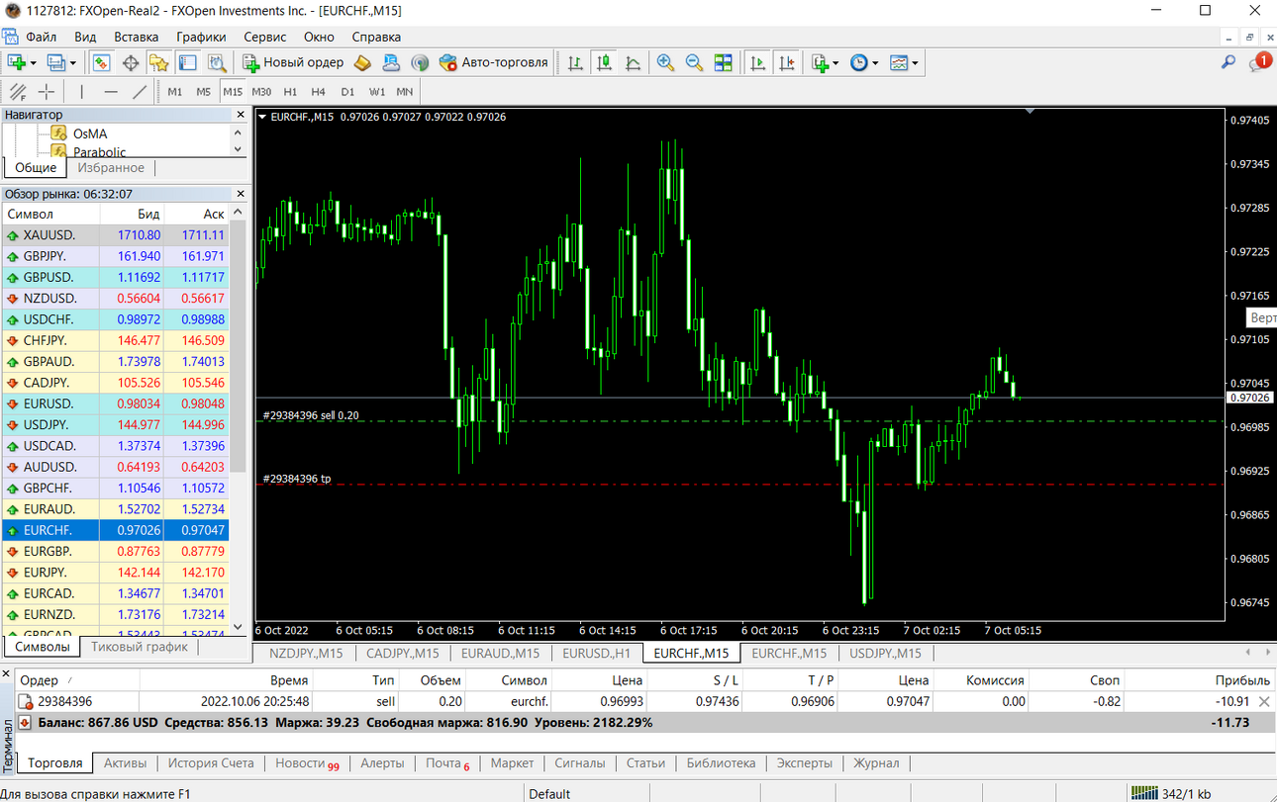This screenshot has width=1277, height=802.
Task: Click the Parabolic indicator in Navigator
Action: 99,152
